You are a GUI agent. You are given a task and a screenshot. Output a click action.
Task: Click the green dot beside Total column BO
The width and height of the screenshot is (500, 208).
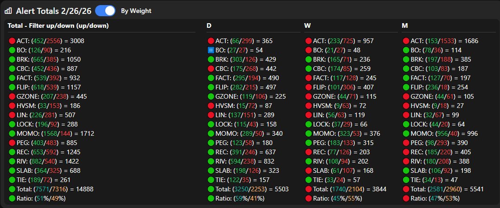12,50
